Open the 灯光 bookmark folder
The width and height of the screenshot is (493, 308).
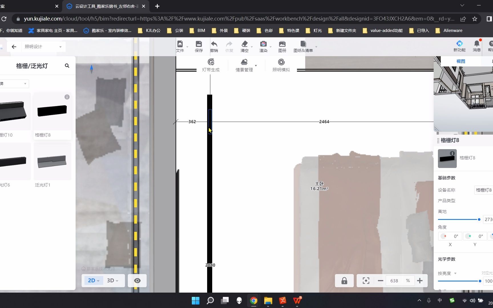pos(314,31)
